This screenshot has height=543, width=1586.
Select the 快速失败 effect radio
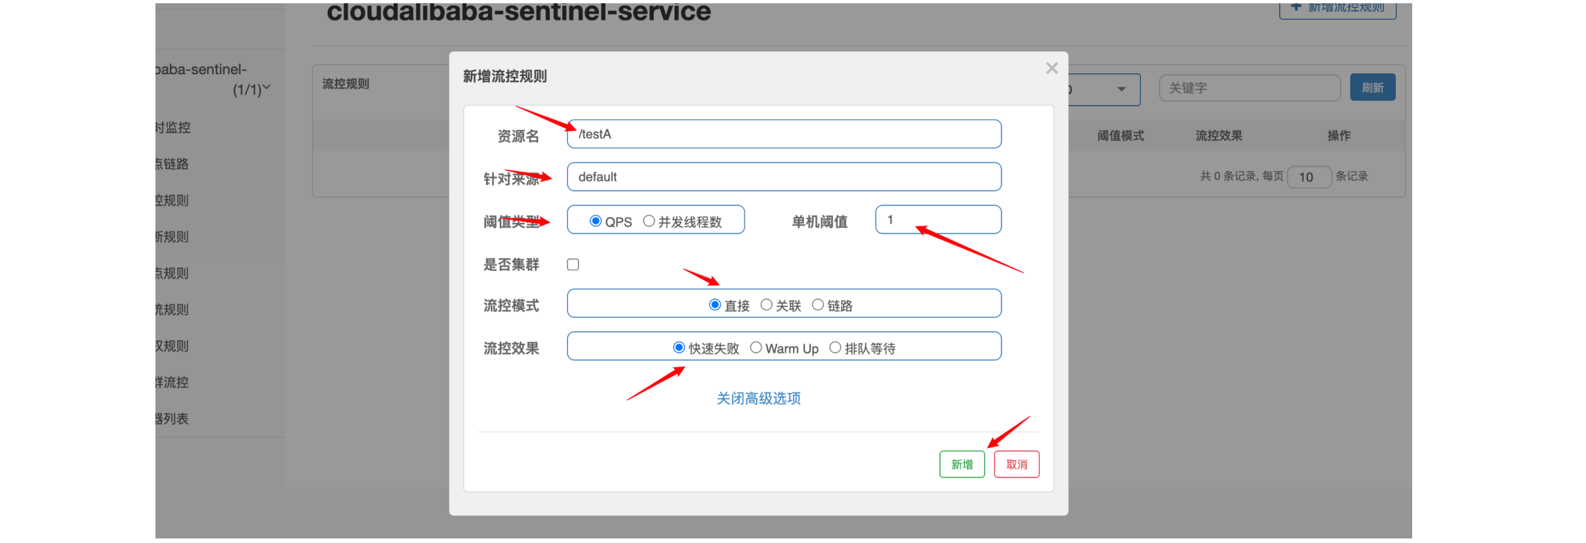click(x=679, y=348)
